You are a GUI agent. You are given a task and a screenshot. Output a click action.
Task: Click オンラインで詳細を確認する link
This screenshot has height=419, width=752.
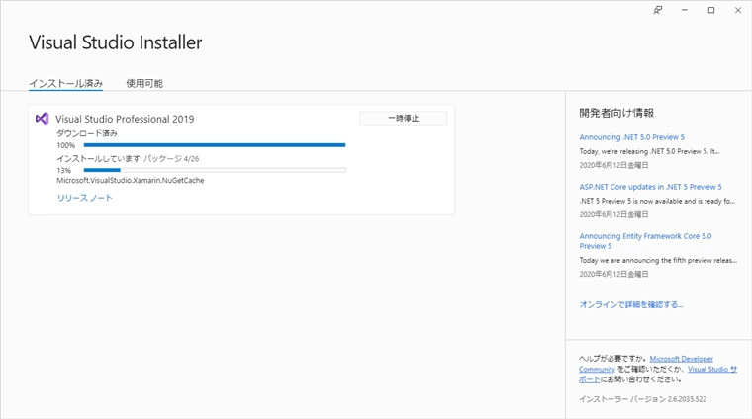click(x=630, y=304)
